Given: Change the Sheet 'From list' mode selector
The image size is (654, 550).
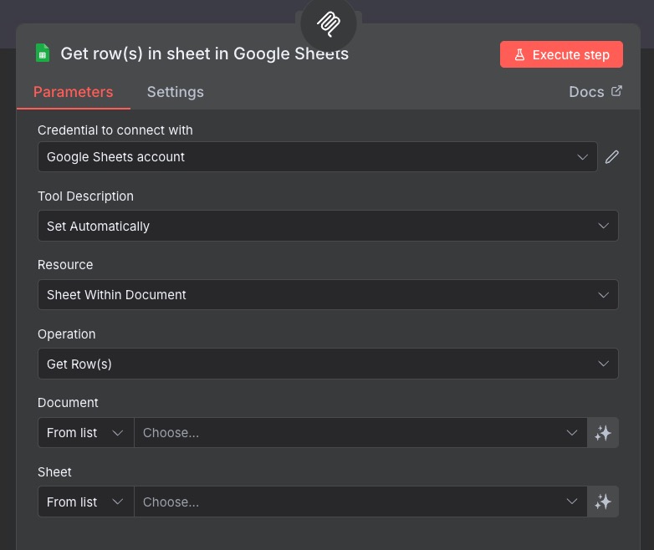Looking at the screenshot, I should click(x=85, y=502).
